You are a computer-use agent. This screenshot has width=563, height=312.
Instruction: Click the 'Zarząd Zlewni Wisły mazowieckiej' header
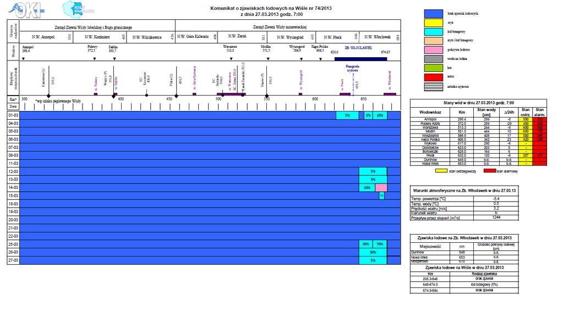click(280, 27)
